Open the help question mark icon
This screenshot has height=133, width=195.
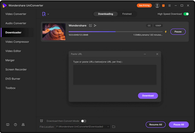(x=15, y=125)
